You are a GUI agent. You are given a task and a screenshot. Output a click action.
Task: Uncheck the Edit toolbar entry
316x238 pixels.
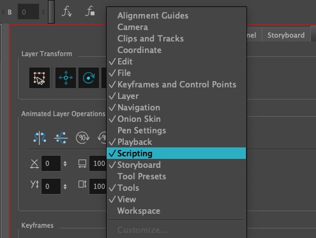click(x=176, y=61)
